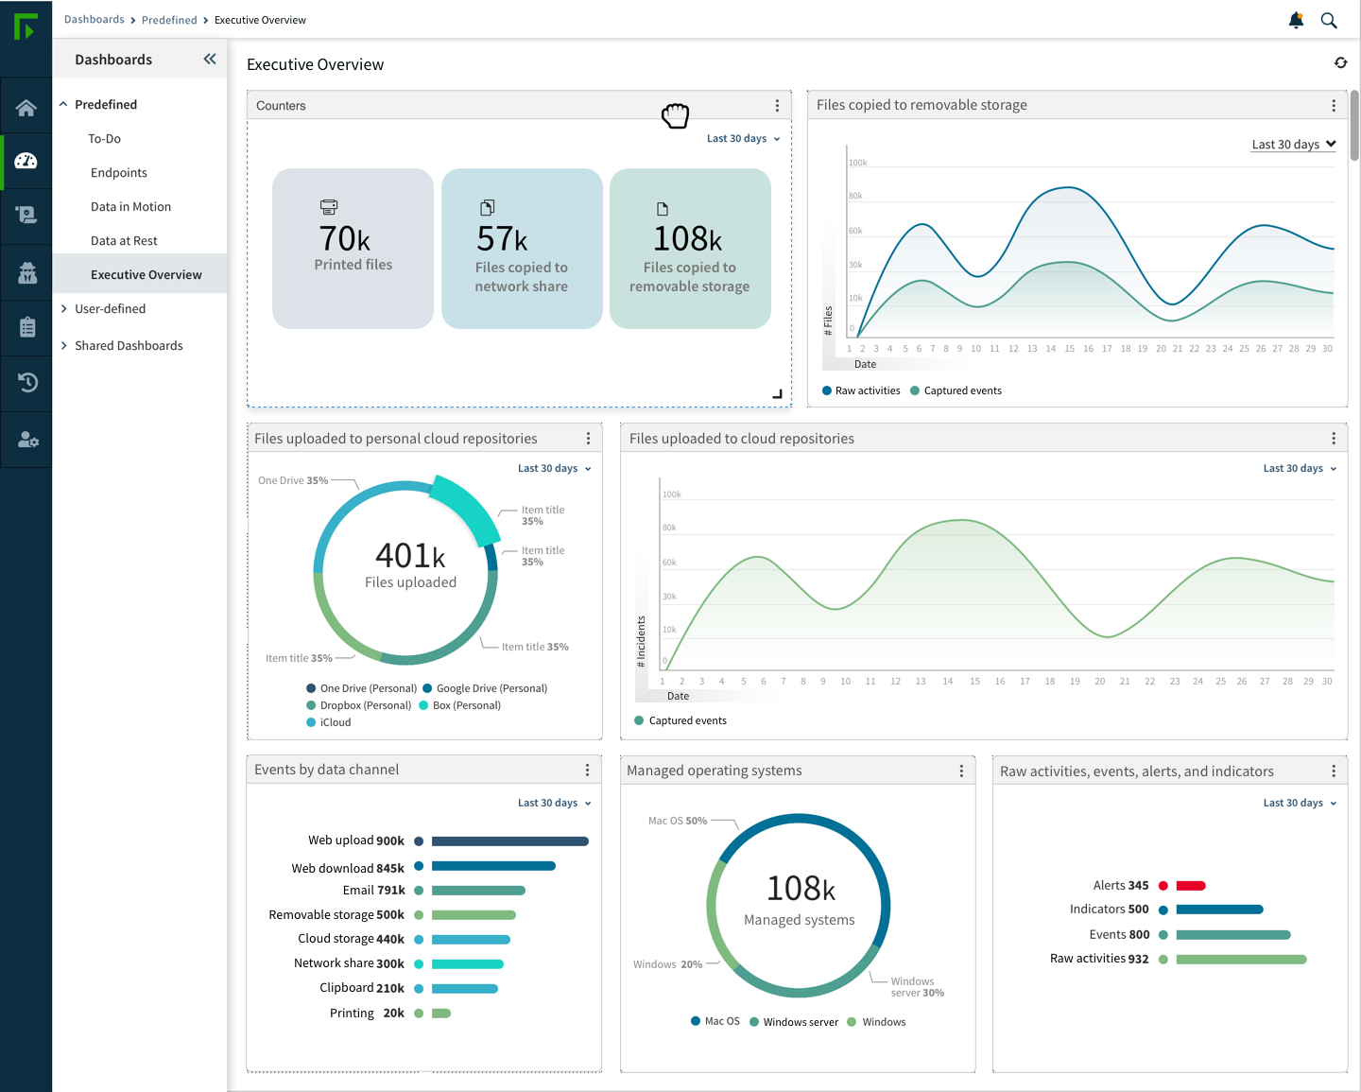Click the Counters widget resize handle corner

tap(778, 394)
